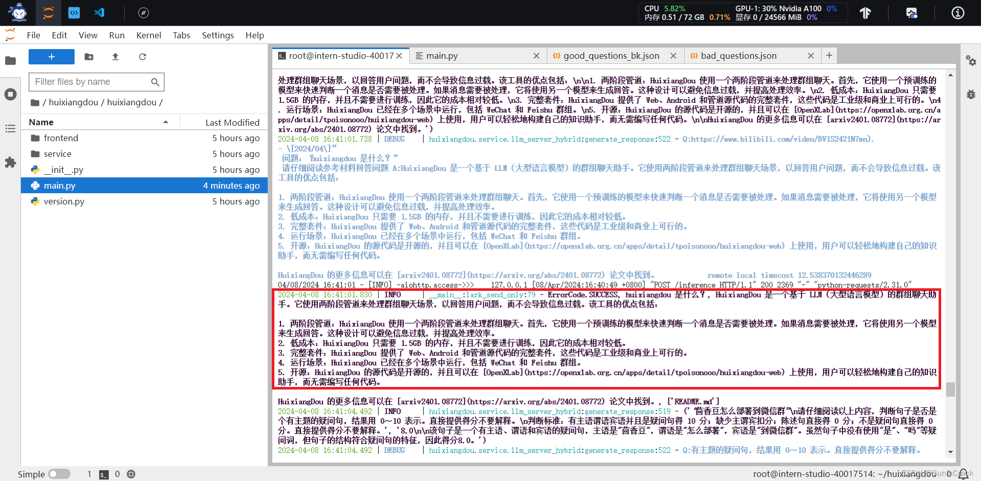The width and height of the screenshot is (981, 481).
Task: Click terminal scroll down arrow
Action: pos(950,452)
